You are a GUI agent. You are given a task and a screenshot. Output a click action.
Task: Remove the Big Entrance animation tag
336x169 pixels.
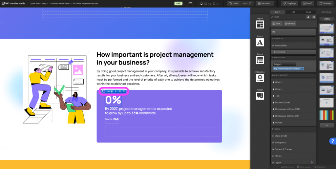coord(302,69)
